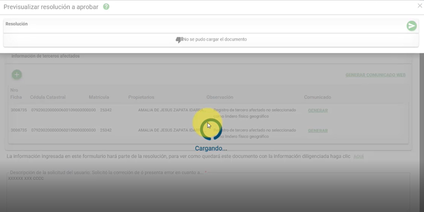Click the green help question mark icon
This screenshot has width=424, height=212.
tap(106, 7)
